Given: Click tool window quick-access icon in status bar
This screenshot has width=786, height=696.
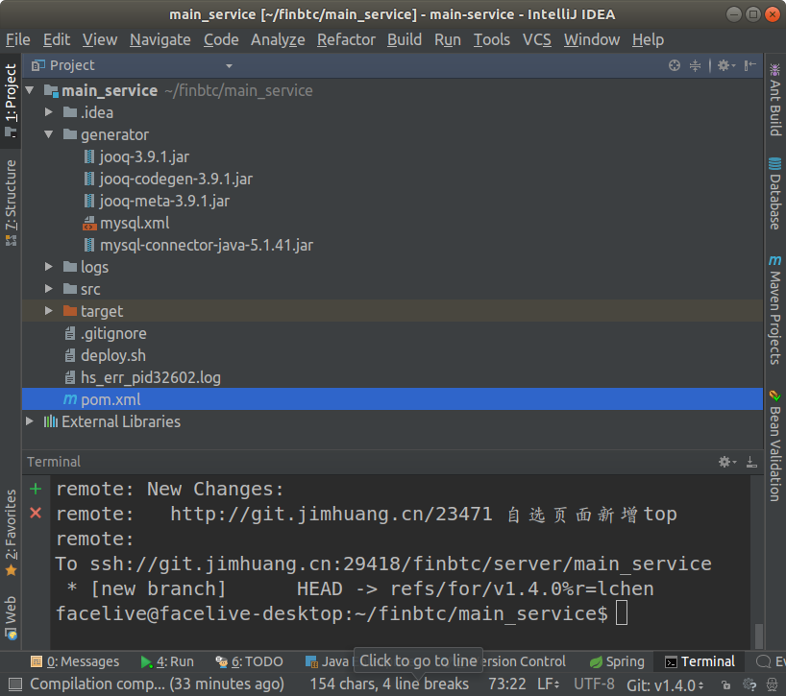Looking at the screenshot, I should point(15,684).
